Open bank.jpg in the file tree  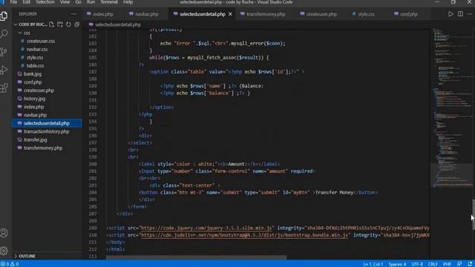click(33, 74)
